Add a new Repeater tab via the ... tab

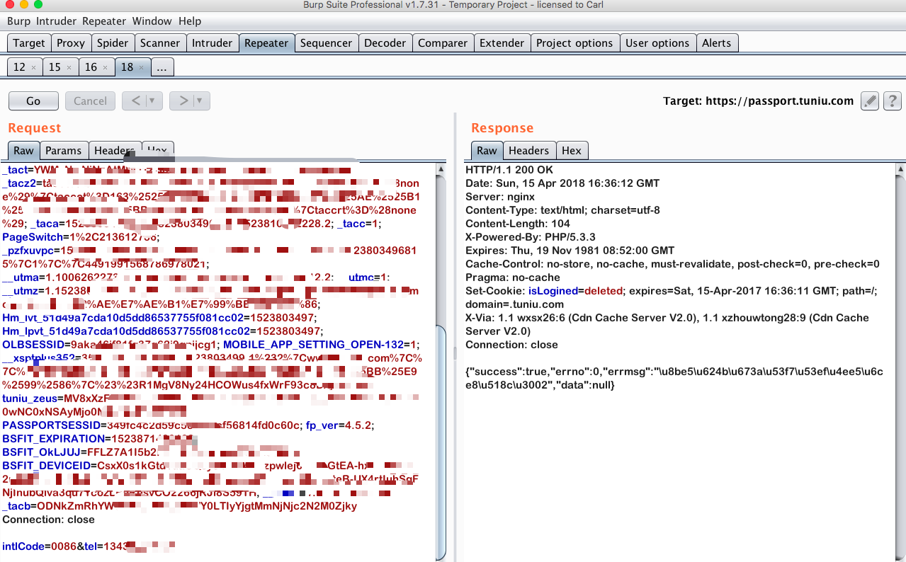click(x=162, y=67)
